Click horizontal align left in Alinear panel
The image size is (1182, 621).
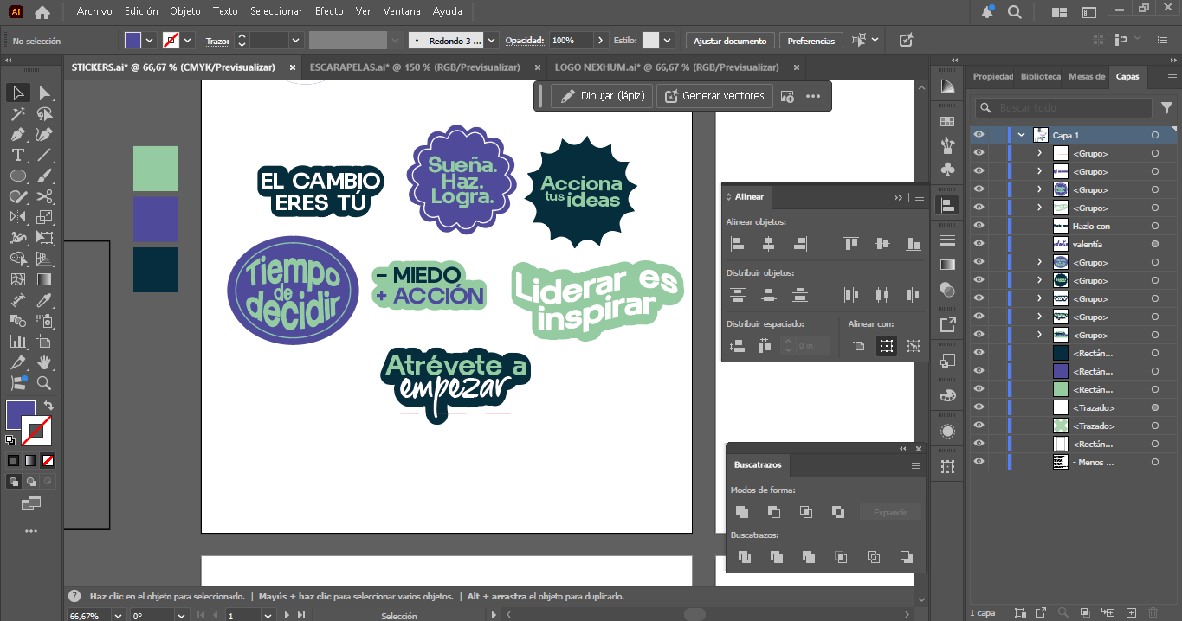(x=738, y=245)
